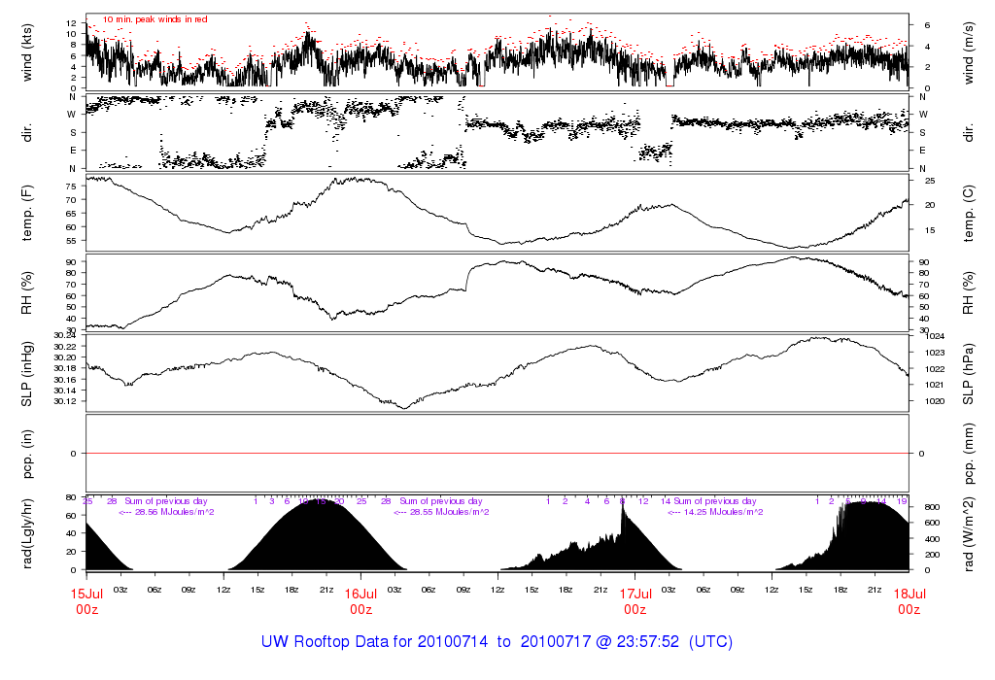The height and width of the screenshot is (680, 995).
Task: Click the 'pcp. (in)' axis label
Action: coord(27,454)
